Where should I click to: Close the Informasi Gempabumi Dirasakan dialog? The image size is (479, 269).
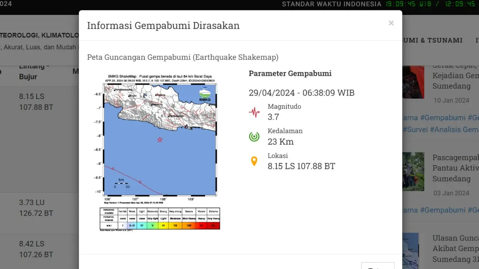[x=391, y=23]
